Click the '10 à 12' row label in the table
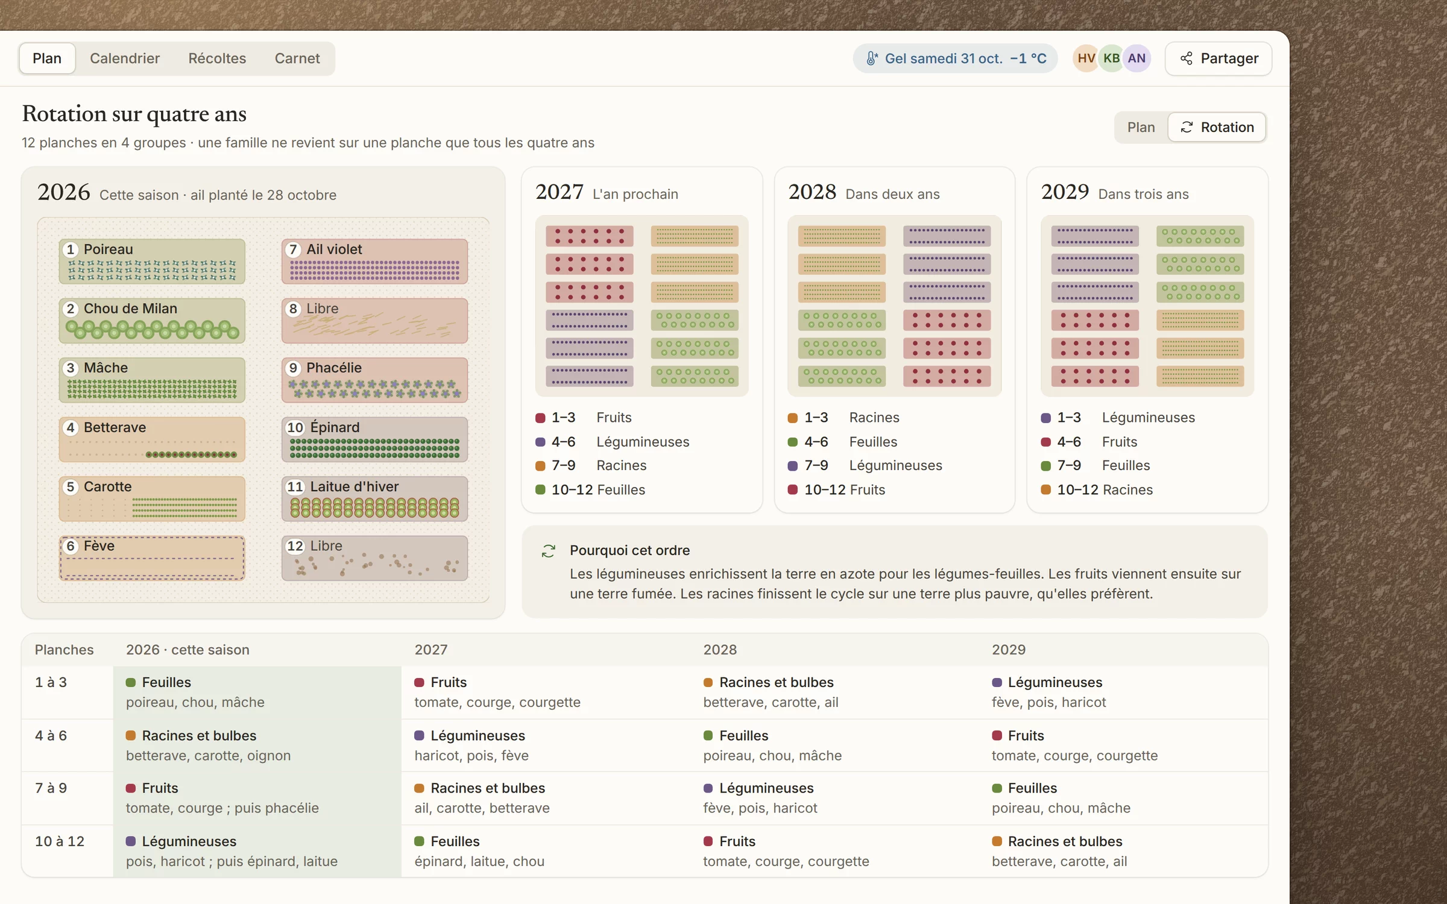The height and width of the screenshot is (904, 1447). [x=60, y=841]
